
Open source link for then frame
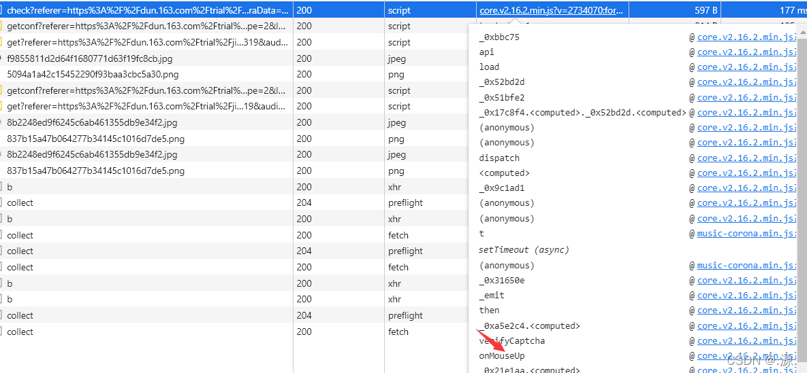point(746,310)
